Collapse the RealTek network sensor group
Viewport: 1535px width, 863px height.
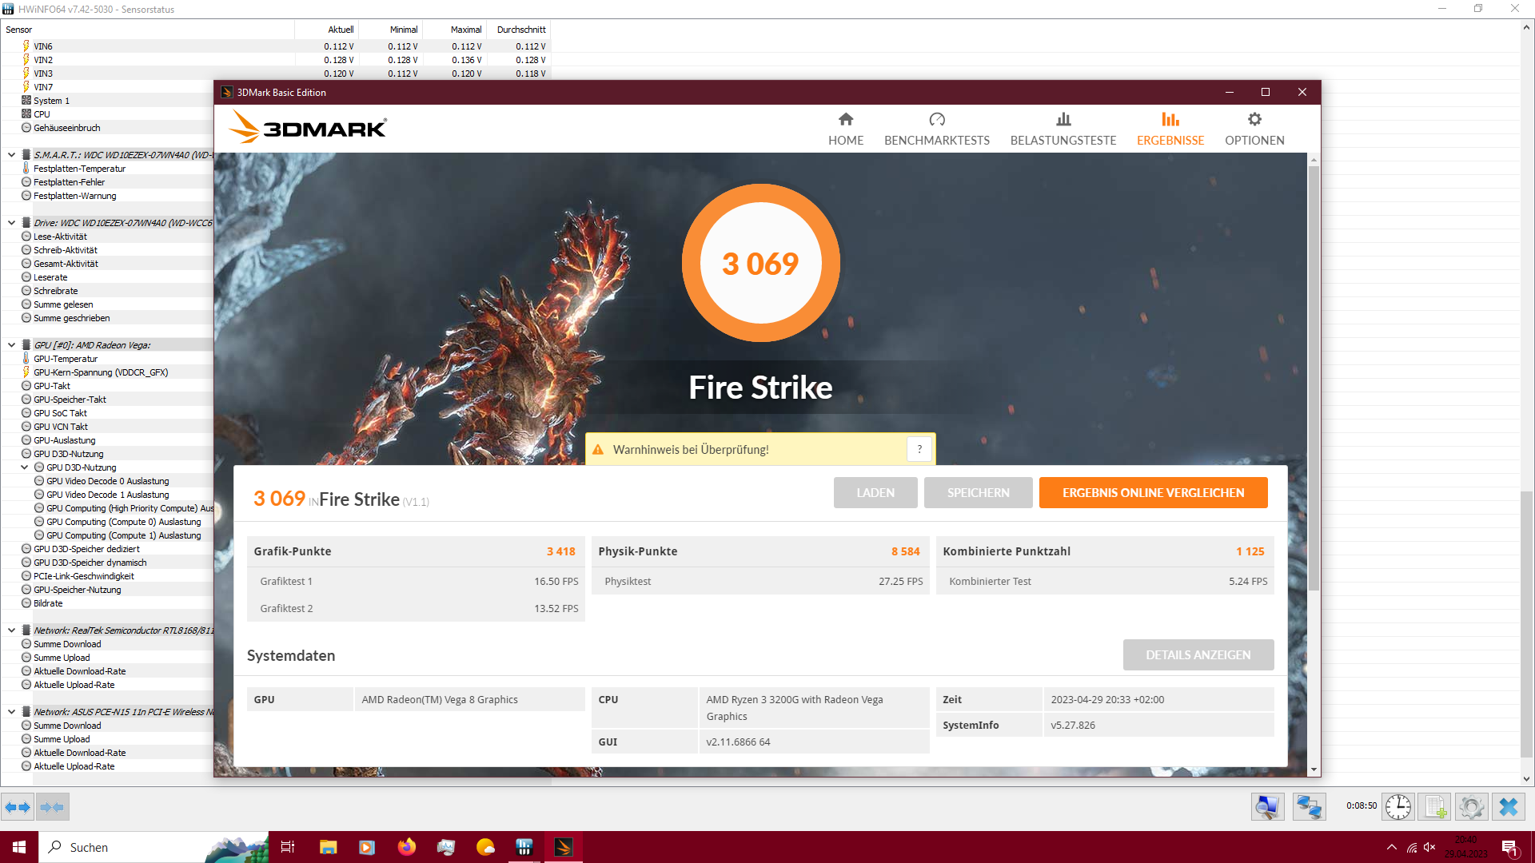11,630
